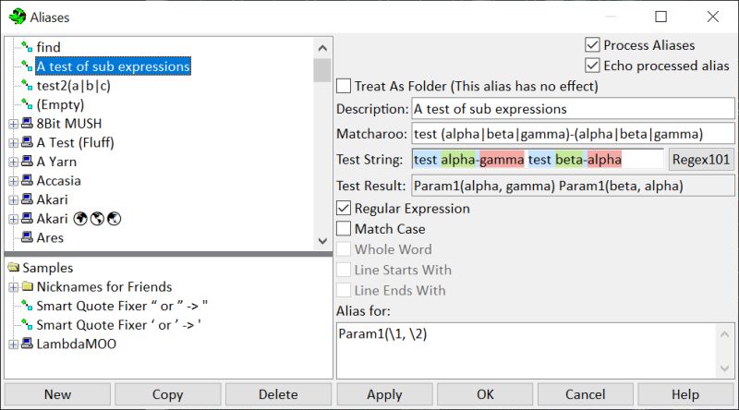Screen dimensions: 739x410
Task: Expand the Akari with globe icons node
Action: (x=13, y=219)
